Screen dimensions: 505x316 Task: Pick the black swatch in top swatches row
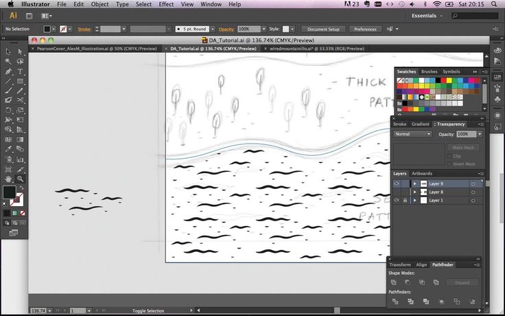click(438, 80)
